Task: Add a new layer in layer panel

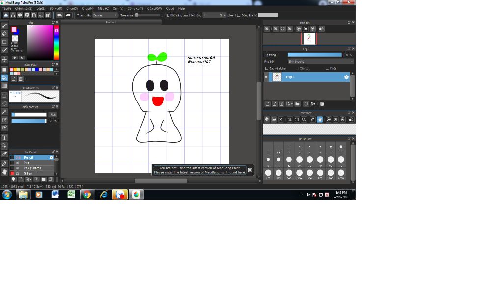Action: 267,104
